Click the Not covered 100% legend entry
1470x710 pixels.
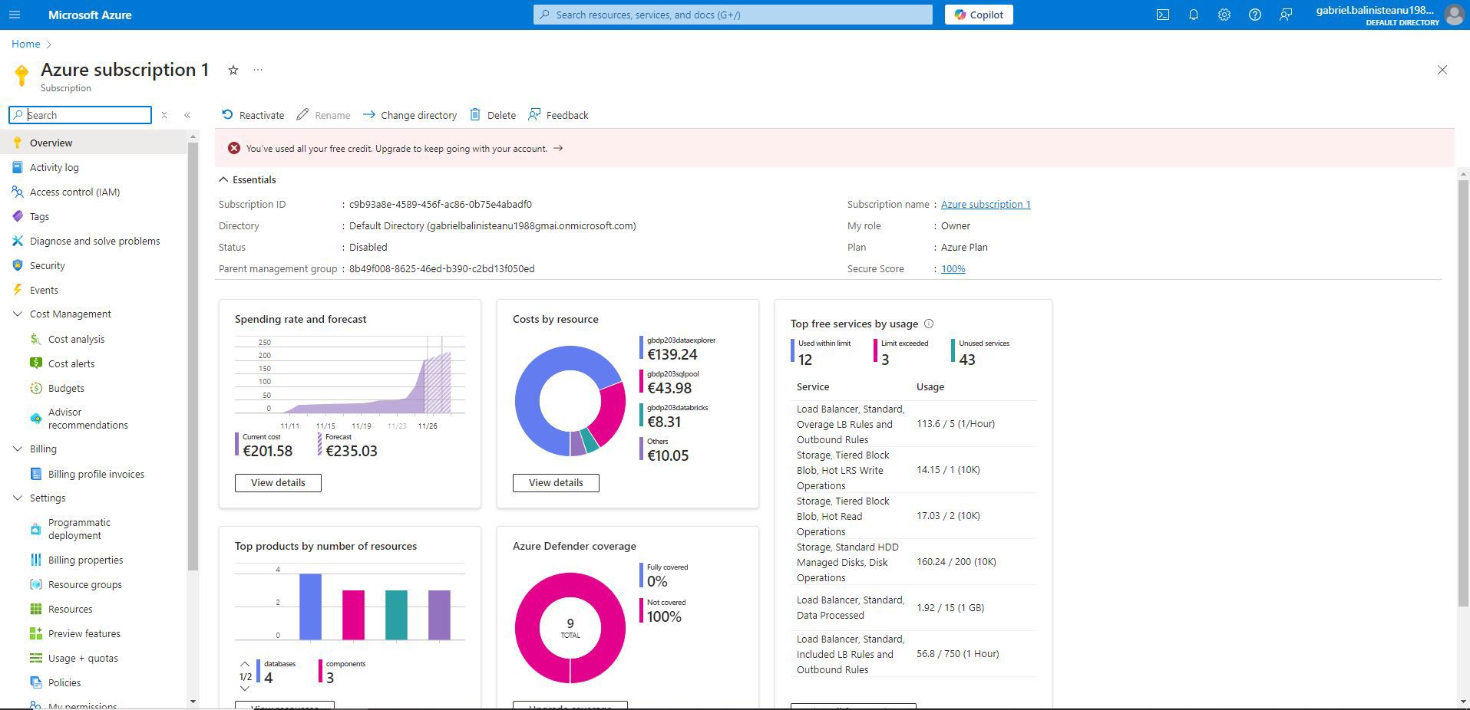point(662,611)
